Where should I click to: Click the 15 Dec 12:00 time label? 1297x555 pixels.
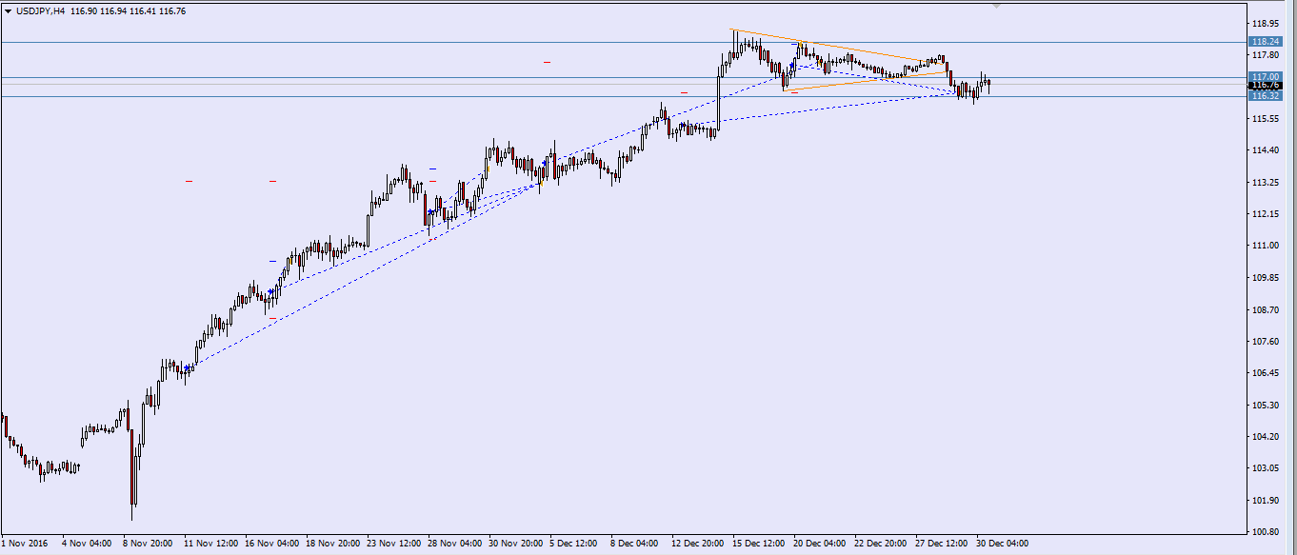coord(760,544)
